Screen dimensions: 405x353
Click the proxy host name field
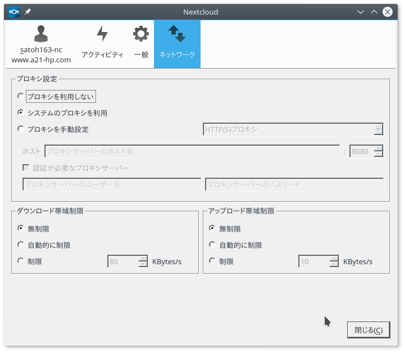(x=192, y=151)
